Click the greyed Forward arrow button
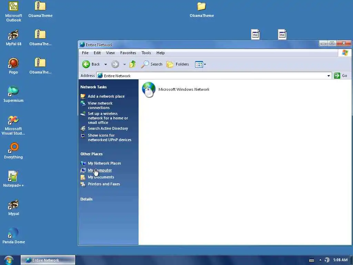This screenshot has width=353, height=265. (x=115, y=64)
